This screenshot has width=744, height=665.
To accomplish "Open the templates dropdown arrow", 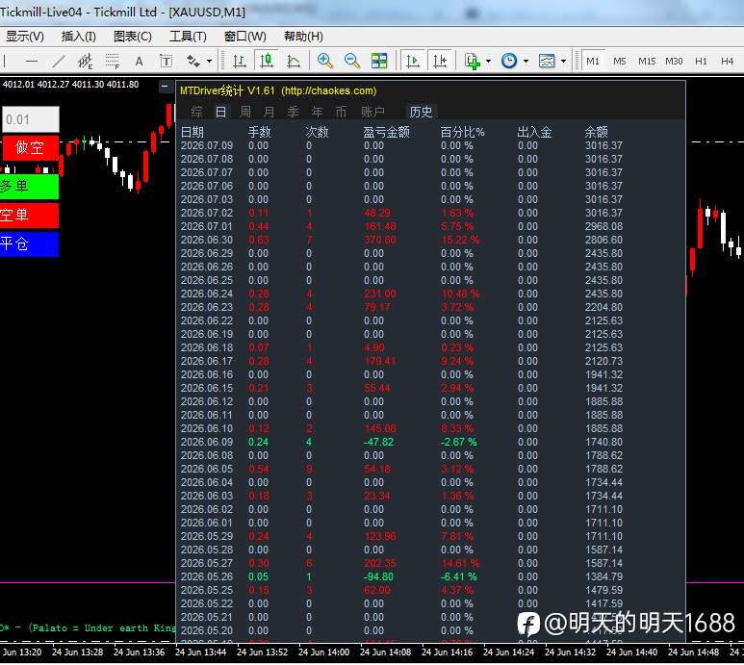I will click(563, 62).
